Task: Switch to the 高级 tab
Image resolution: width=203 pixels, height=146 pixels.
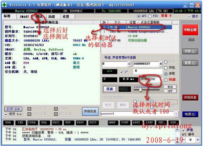Action: pos(52,17)
